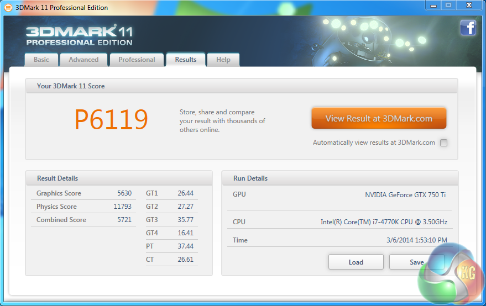Enable automatically view results at 3DMark.com checkbox
This screenshot has width=486, height=306.
pyautogui.click(x=444, y=143)
